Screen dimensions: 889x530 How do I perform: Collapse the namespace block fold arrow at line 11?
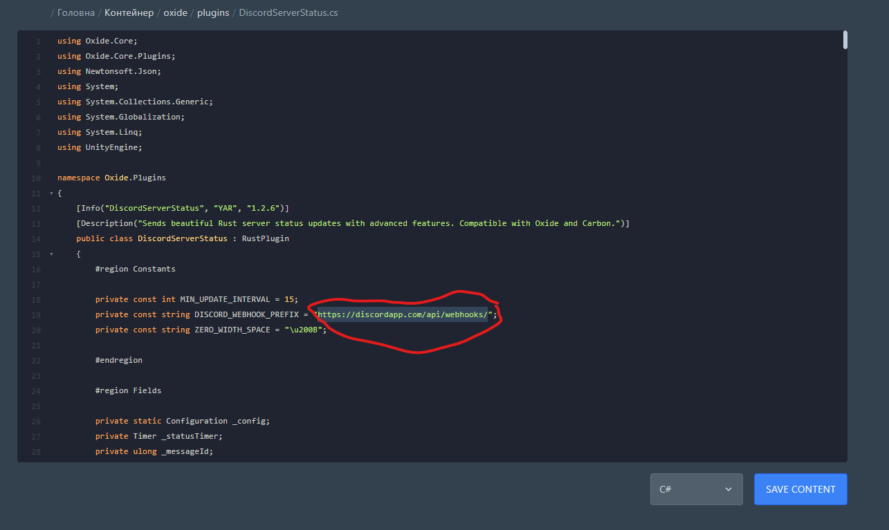tap(51, 193)
